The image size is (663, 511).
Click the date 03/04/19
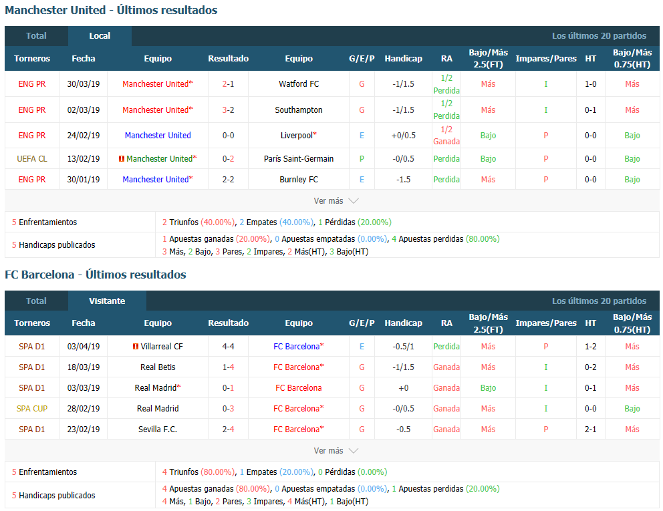[x=84, y=347]
